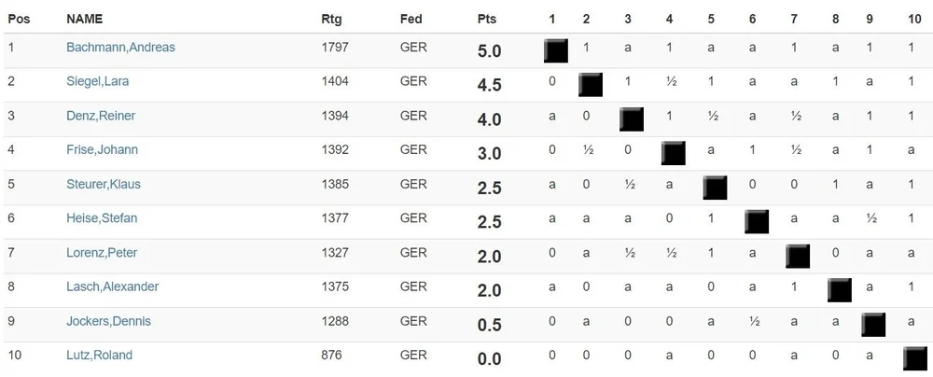Screen dimensions: 933x377
Task: Click black diagonal square in Steurer row
Action: 715,188
